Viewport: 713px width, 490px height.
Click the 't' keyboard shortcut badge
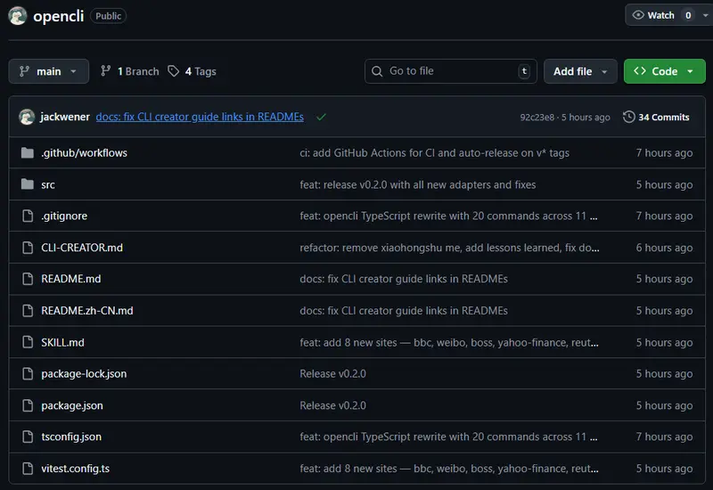(x=524, y=71)
